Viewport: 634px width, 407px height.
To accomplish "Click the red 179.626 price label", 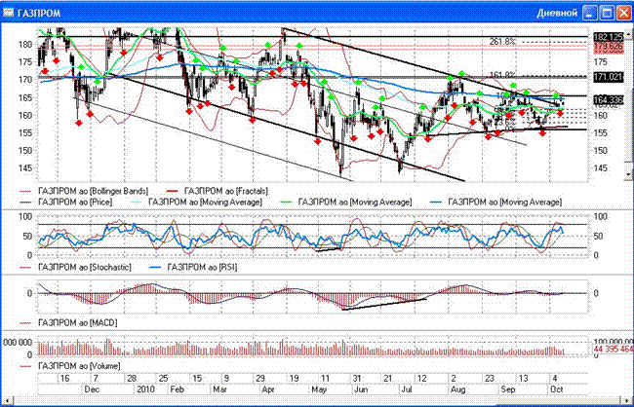I will [608, 47].
